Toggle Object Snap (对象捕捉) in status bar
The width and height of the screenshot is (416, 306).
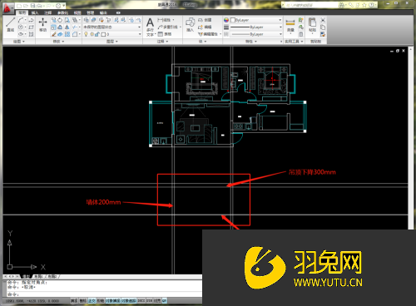[113, 301]
